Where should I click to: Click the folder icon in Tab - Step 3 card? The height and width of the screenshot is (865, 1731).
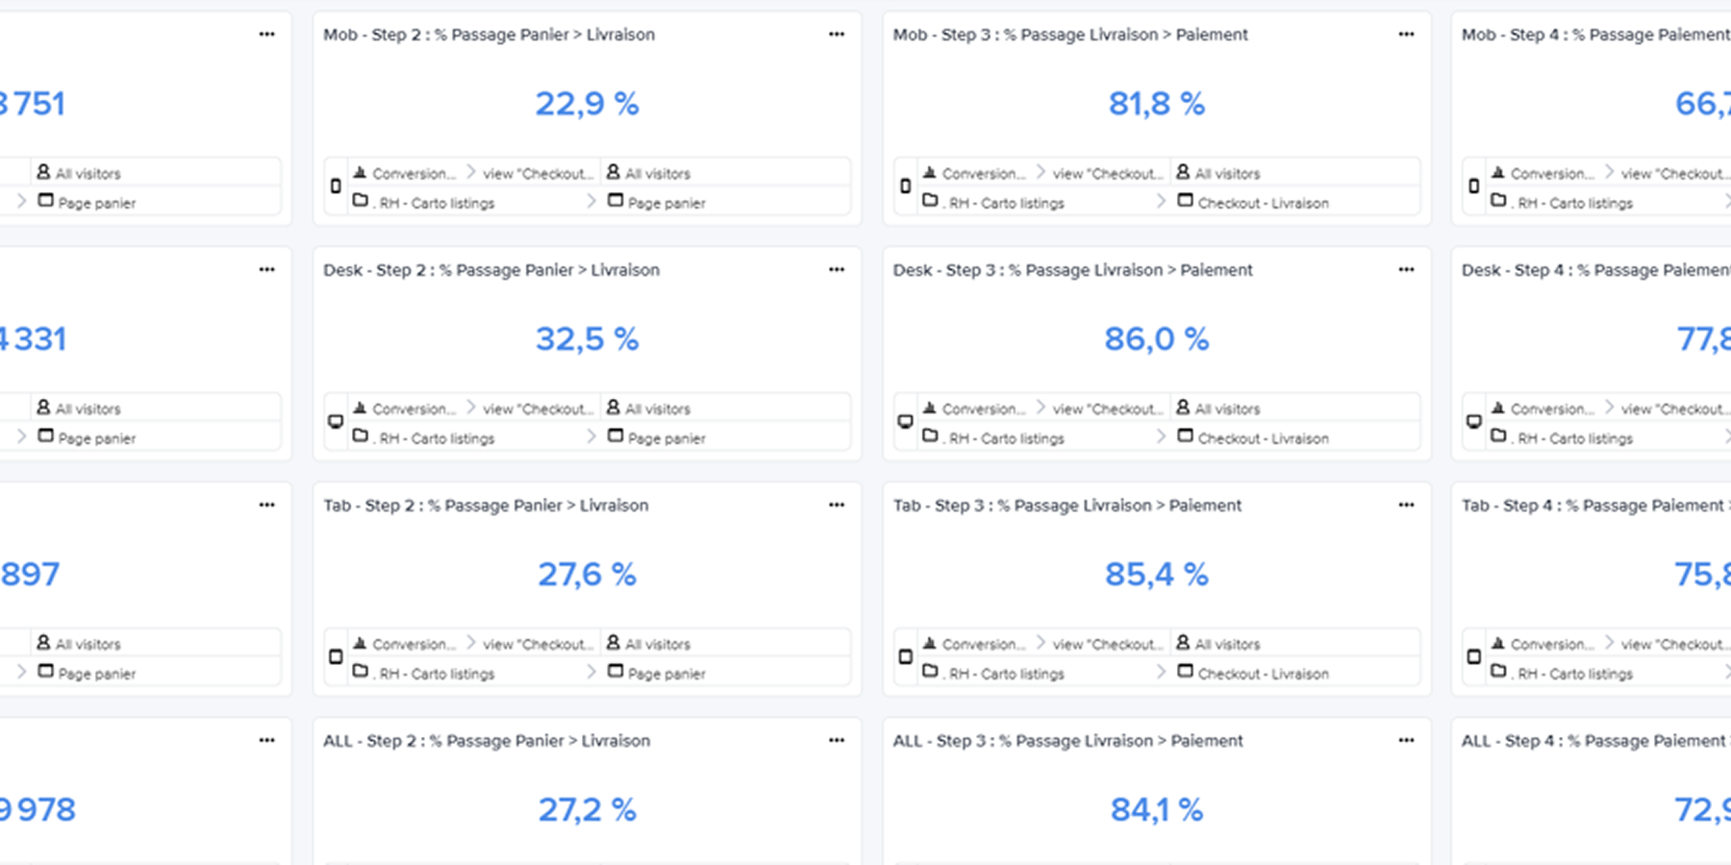click(x=930, y=671)
